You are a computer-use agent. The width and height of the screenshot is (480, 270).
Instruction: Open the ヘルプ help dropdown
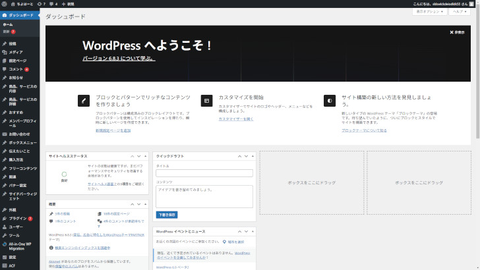tap(460, 12)
